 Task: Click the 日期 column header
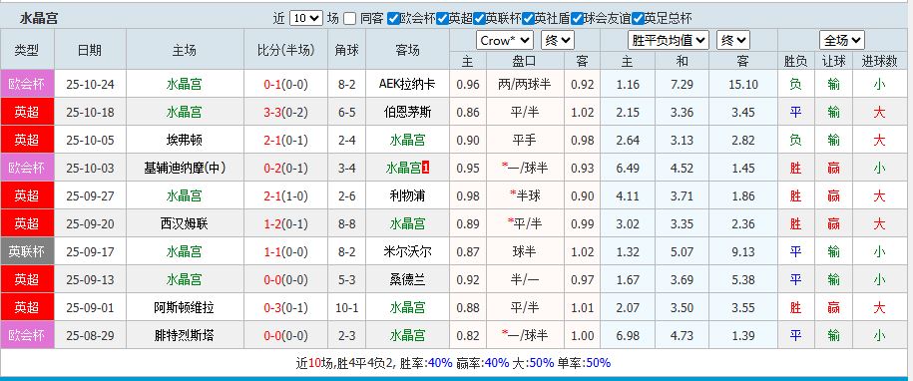(x=90, y=50)
